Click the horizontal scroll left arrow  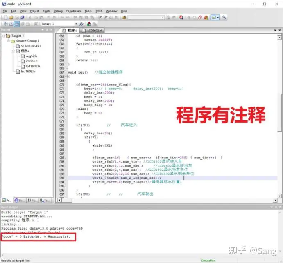tap(59, 200)
